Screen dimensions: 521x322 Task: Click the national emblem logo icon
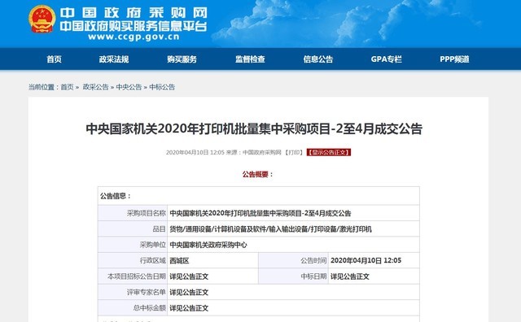coord(42,20)
